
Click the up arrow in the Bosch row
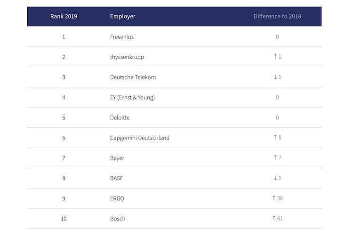pos(273,219)
